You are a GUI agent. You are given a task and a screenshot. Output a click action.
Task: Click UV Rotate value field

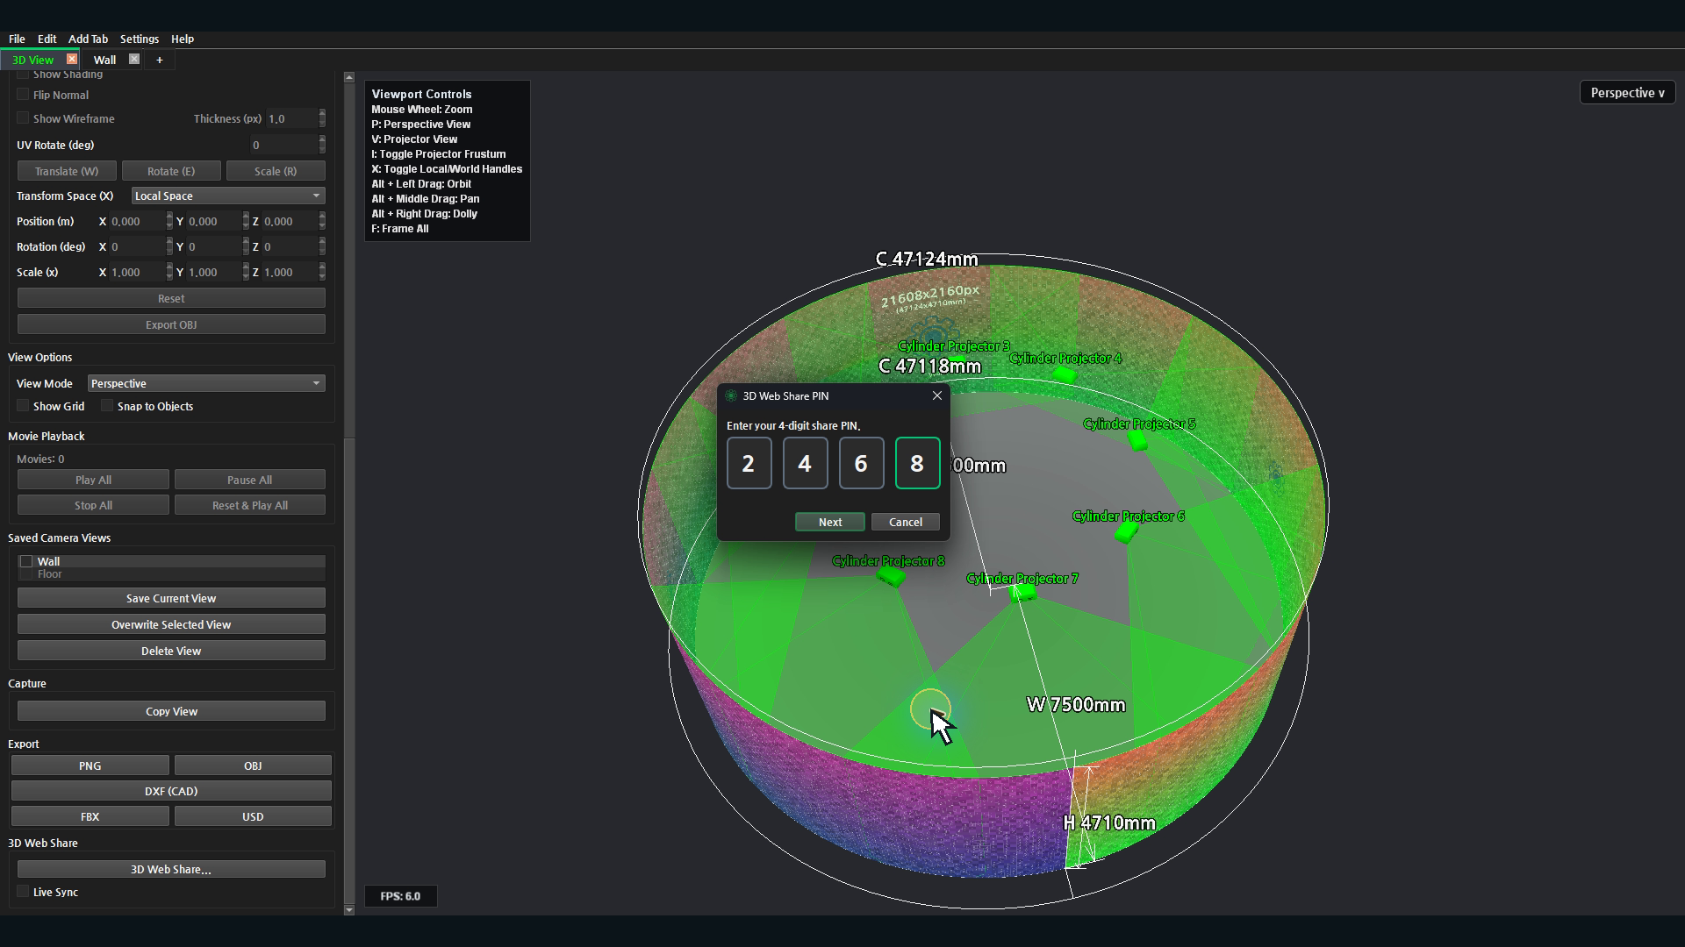283,145
